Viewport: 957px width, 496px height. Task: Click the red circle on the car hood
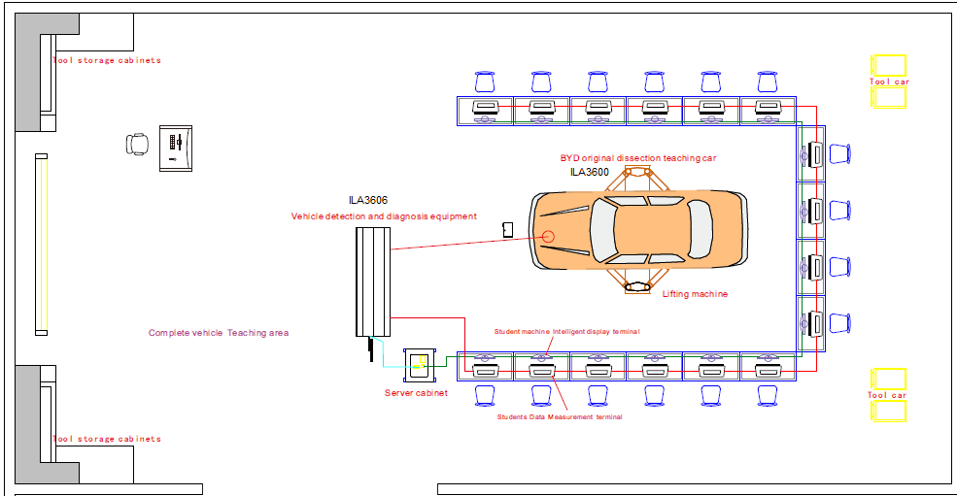pos(548,236)
